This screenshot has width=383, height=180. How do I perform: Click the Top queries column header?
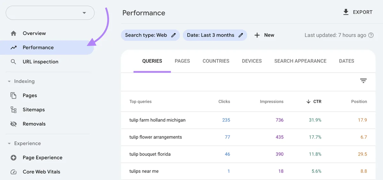tap(140, 102)
